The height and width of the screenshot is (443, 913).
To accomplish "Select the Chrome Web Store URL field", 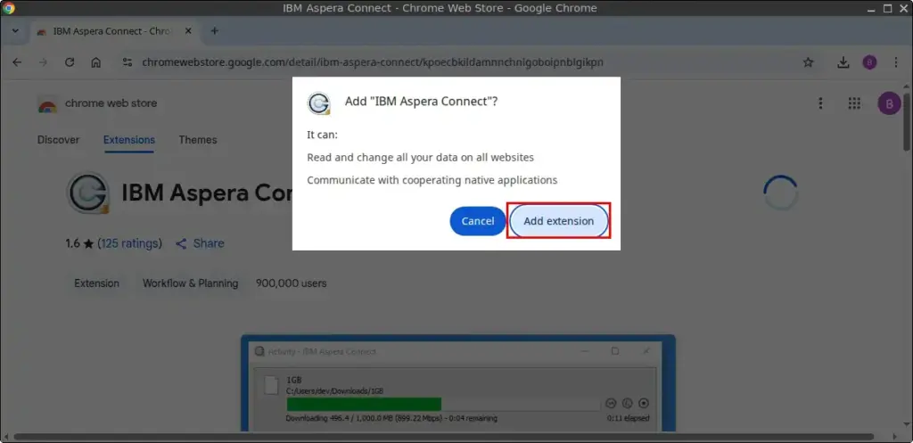I will tap(373, 62).
